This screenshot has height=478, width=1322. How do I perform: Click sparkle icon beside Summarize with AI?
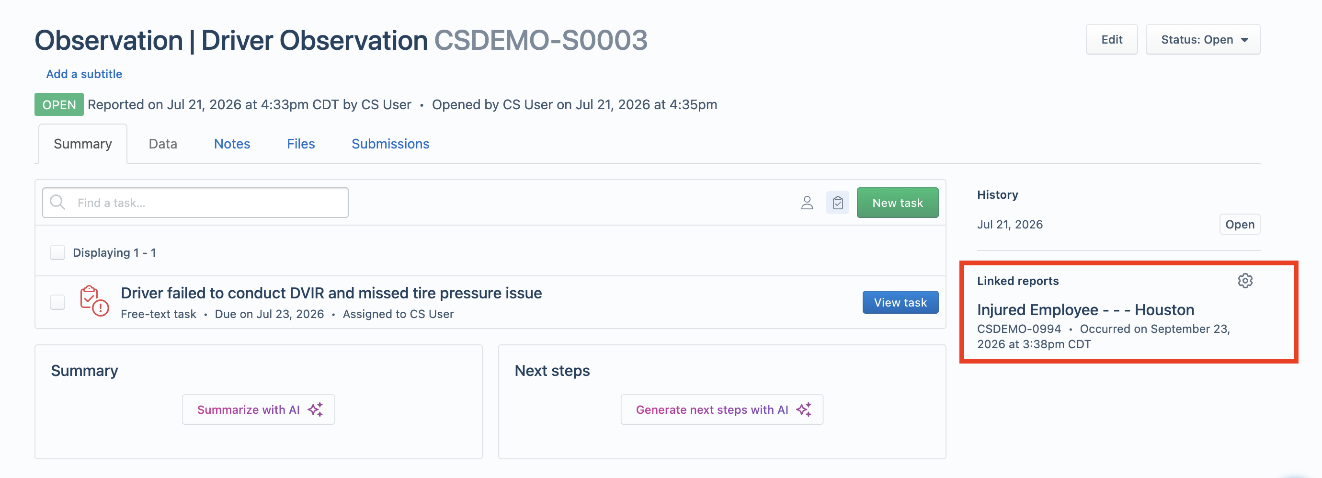pos(316,410)
